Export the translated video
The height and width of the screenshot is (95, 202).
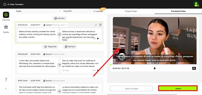(x=178, y=88)
